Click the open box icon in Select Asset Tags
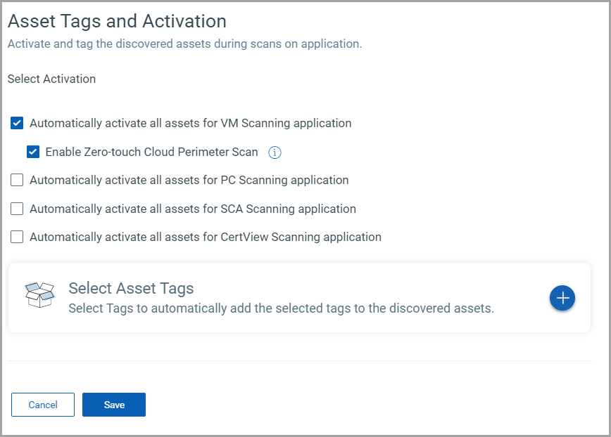 pos(39,295)
